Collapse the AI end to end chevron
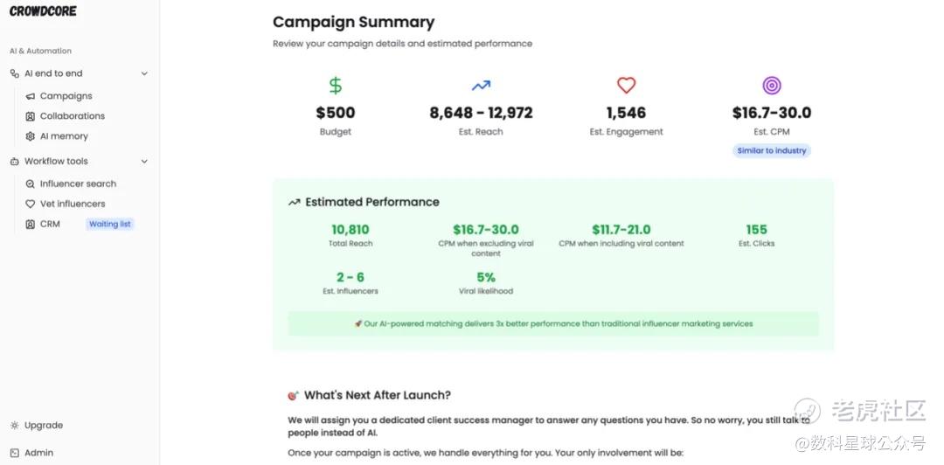 (x=144, y=73)
